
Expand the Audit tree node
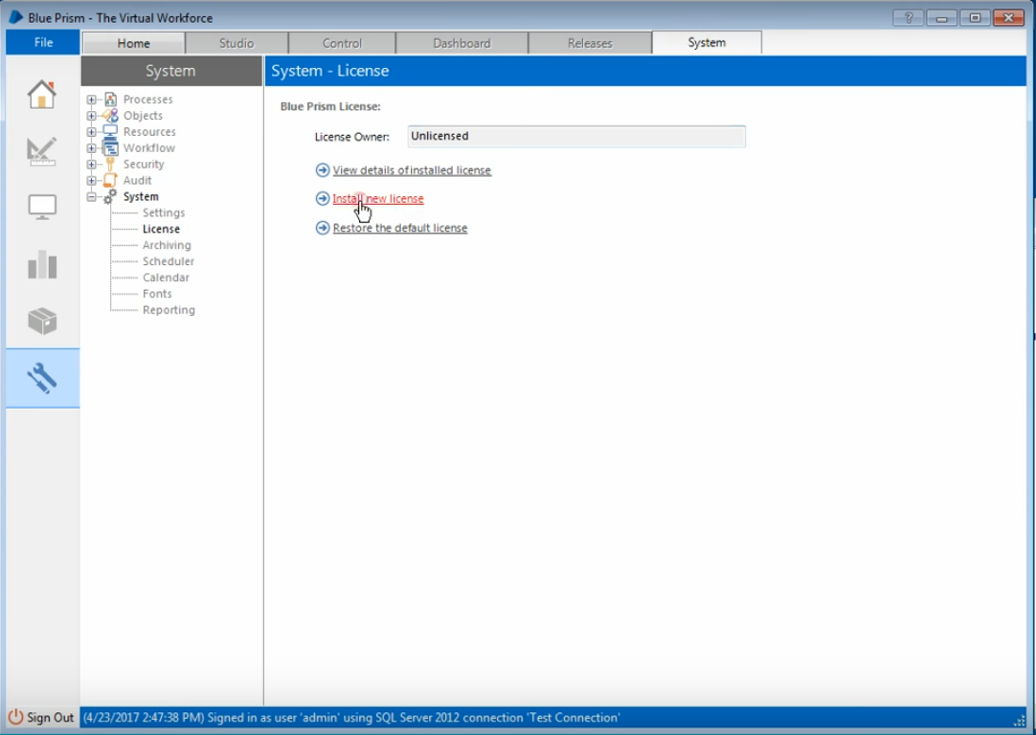point(91,180)
